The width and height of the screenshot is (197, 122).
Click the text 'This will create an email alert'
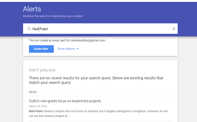[50, 40]
